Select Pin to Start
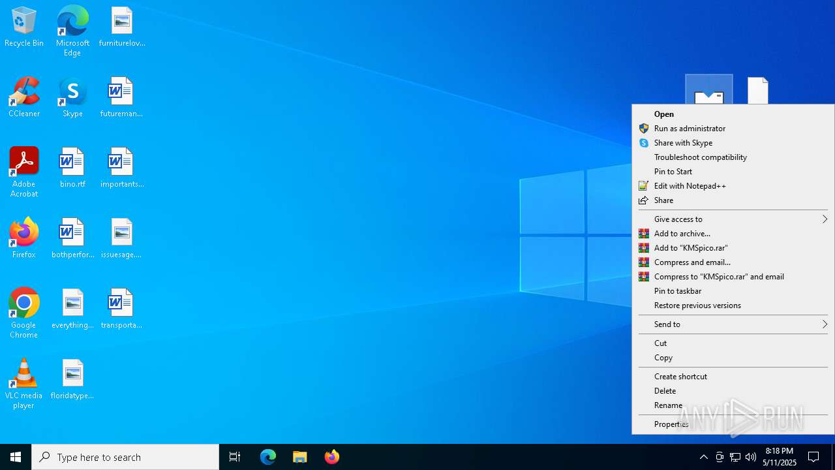This screenshot has height=470, width=835. click(733, 172)
